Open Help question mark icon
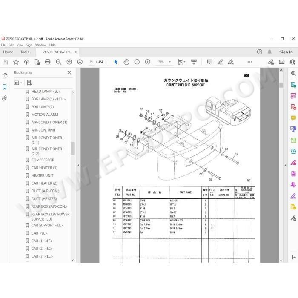Screen dimensions: 298x298 [259, 52]
